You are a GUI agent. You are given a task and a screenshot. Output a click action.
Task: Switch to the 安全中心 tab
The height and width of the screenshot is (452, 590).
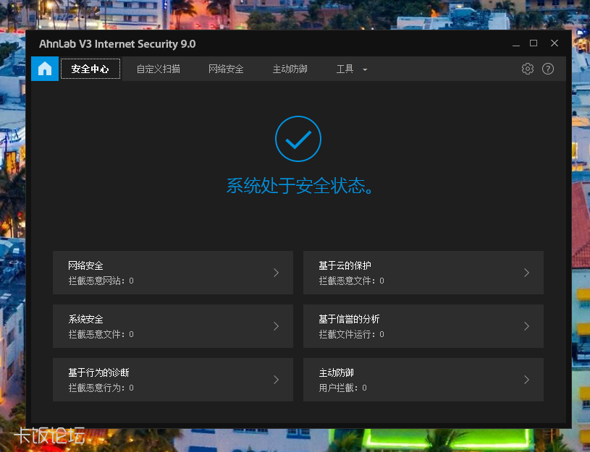coord(90,69)
